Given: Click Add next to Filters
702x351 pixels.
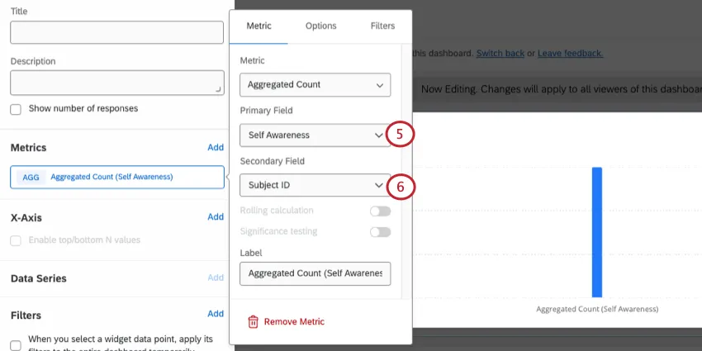Looking at the screenshot, I should pyautogui.click(x=216, y=314).
